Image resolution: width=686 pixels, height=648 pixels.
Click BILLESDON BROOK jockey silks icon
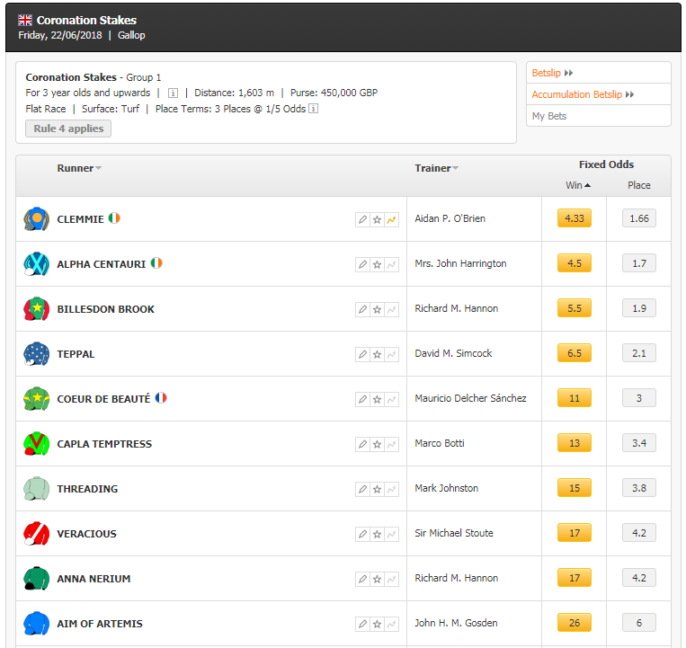[36, 308]
